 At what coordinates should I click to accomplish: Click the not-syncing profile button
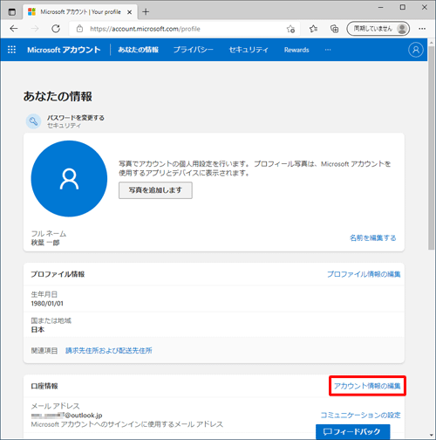click(378, 29)
